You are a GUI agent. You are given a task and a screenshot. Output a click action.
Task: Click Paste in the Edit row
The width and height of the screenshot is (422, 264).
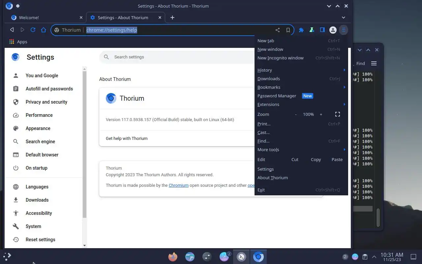[x=337, y=159]
